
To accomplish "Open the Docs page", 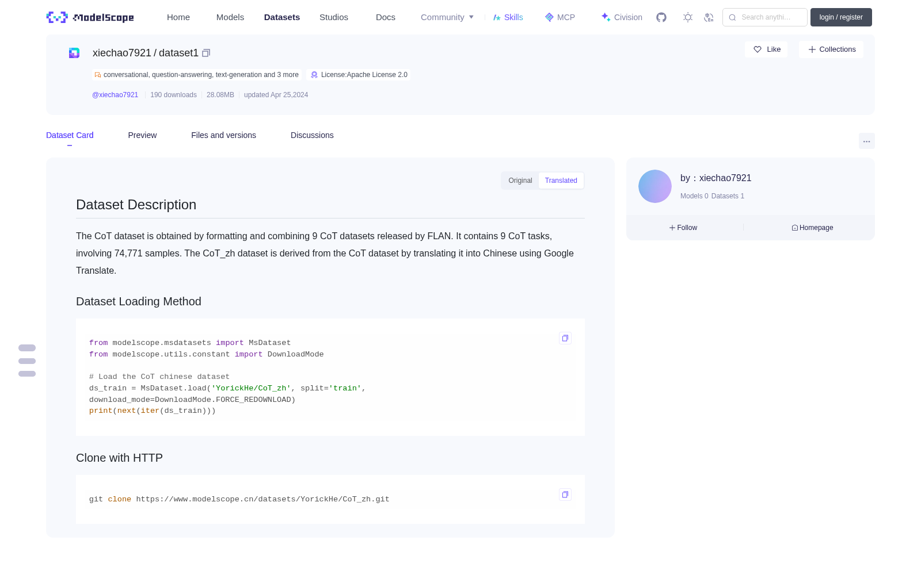I will 386,17.
